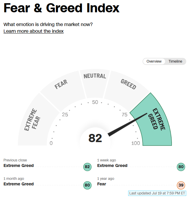
Task: Click the Last updated timestamp box
Action: (x=157, y=193)
